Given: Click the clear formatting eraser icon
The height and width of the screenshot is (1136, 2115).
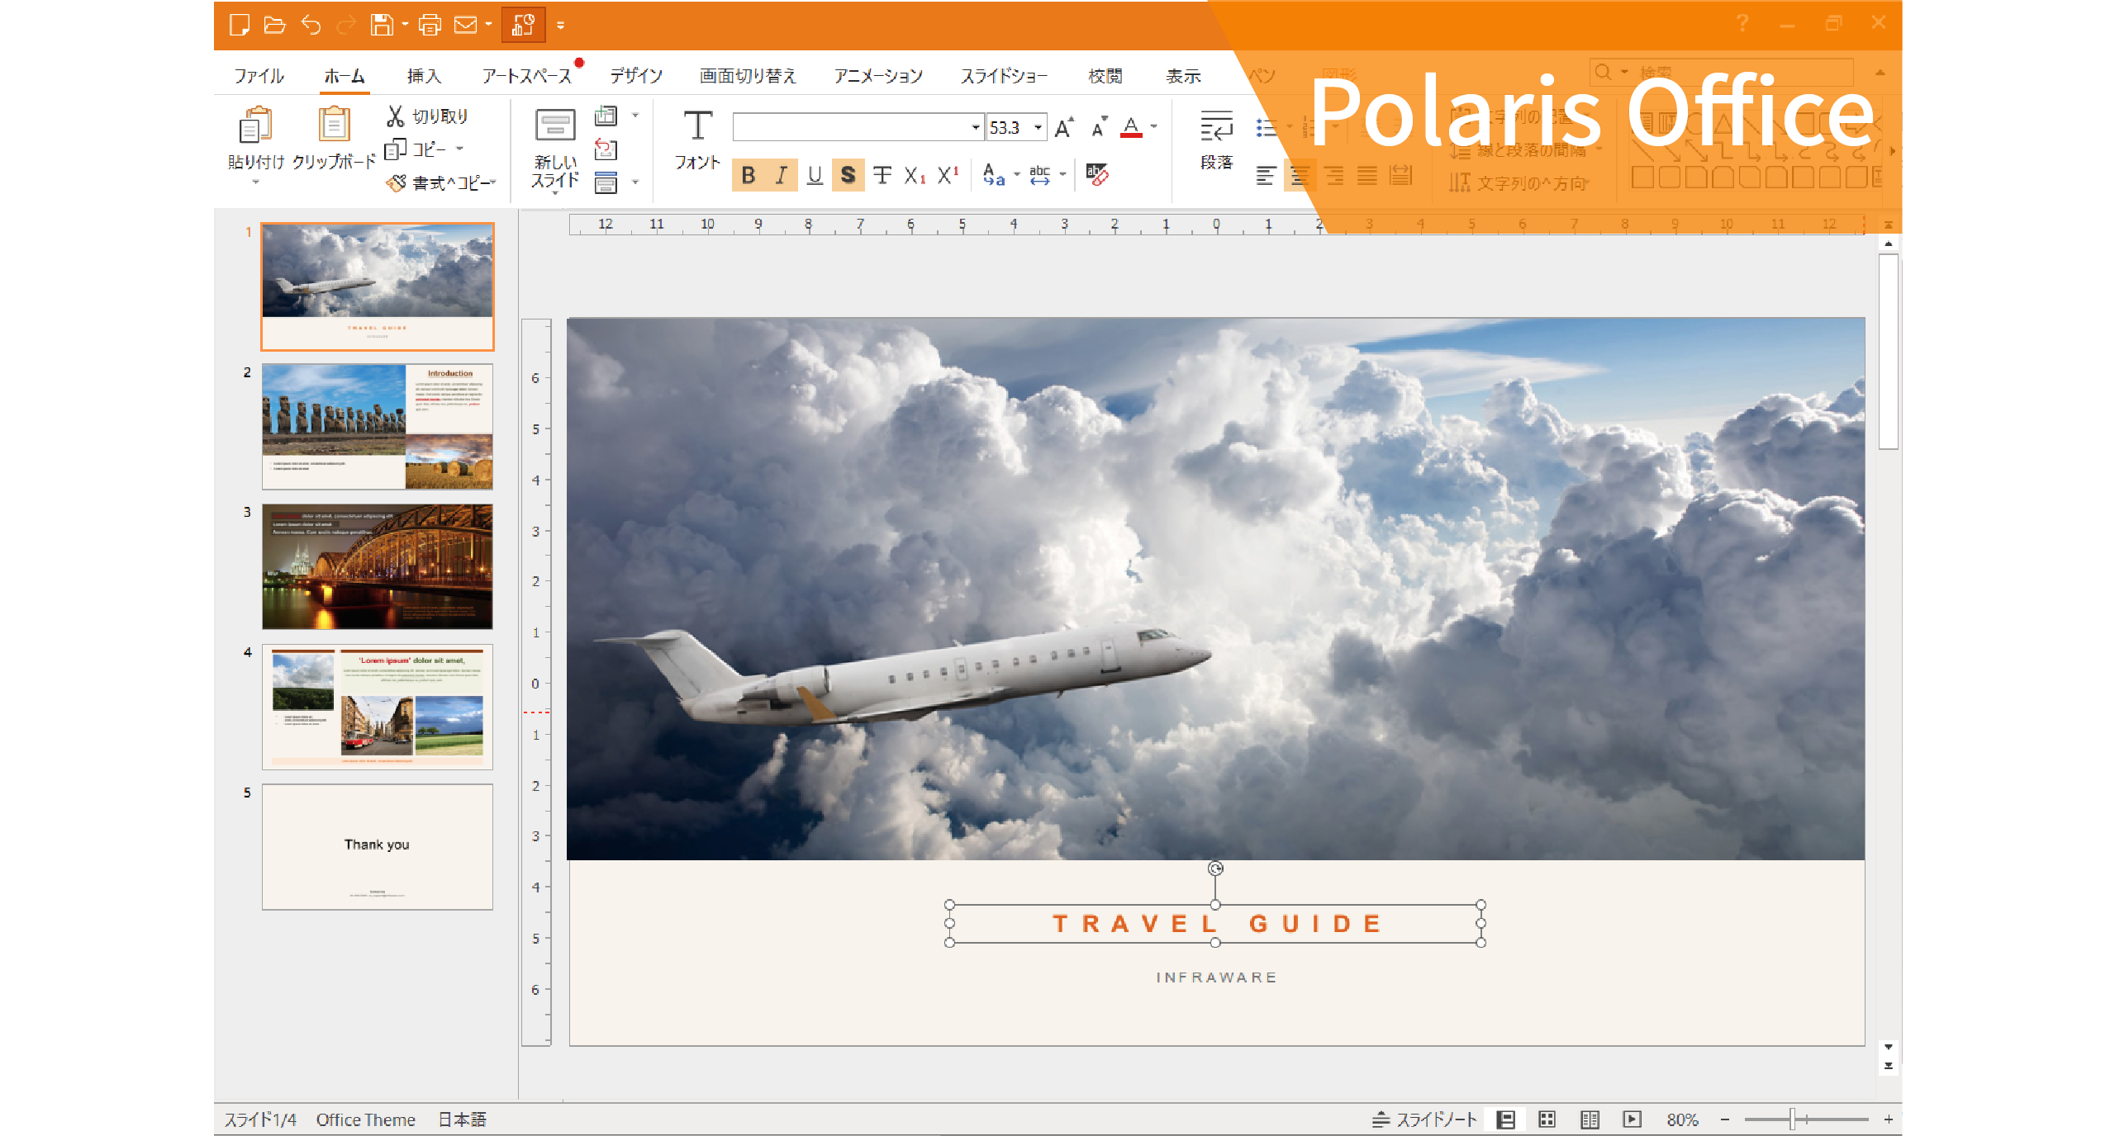Looking at the screenshot, I should [1097, 174].
